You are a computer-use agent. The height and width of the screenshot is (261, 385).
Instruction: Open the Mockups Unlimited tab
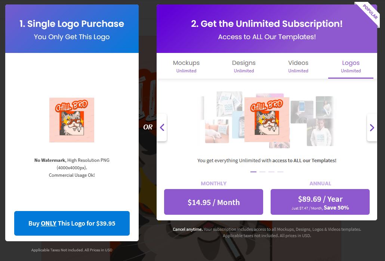pos(186,66)
